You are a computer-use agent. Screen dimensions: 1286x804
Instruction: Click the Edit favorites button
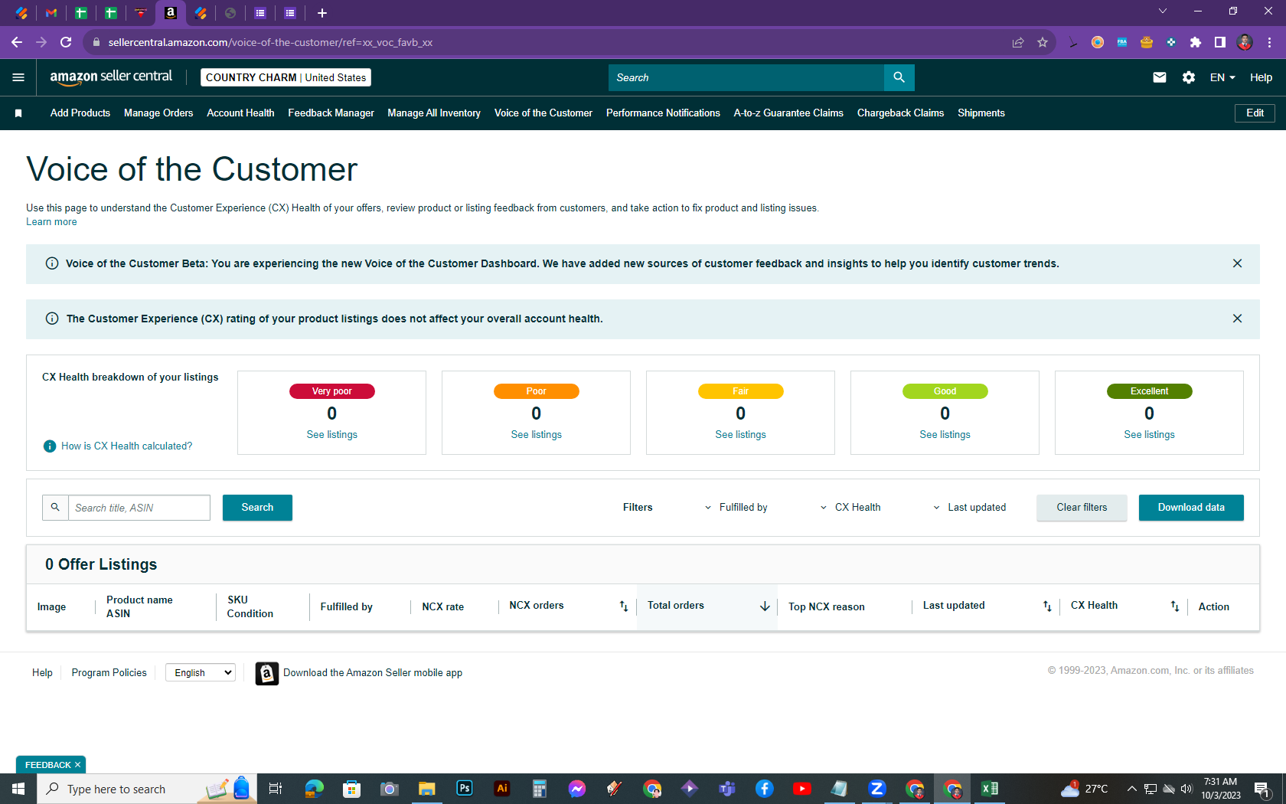(1255, 113)
